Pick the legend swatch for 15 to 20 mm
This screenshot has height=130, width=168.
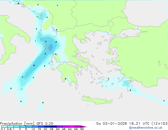(x=41, y=127)
